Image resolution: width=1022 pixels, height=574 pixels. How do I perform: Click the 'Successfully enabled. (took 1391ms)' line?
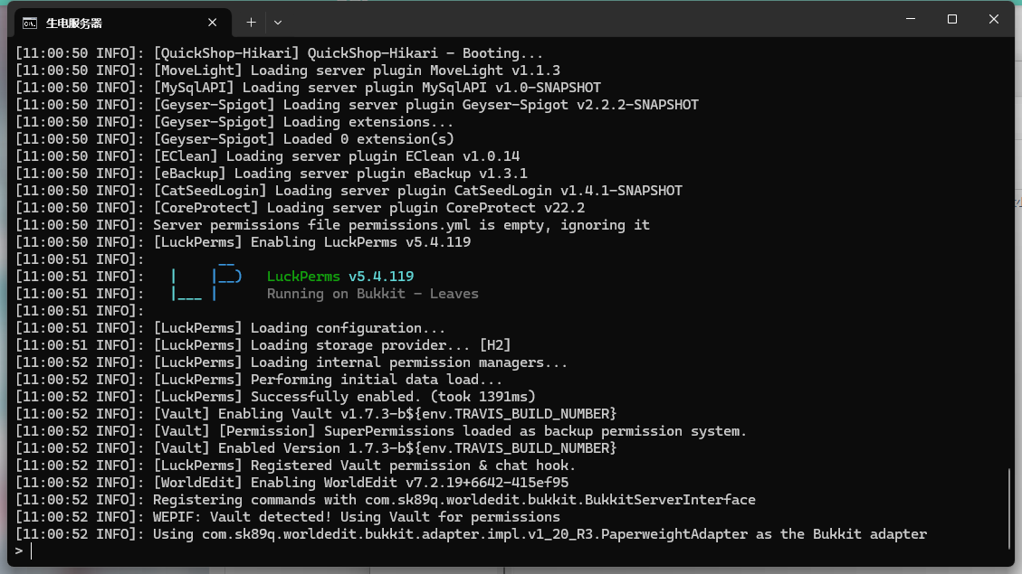tap(275, 397)
